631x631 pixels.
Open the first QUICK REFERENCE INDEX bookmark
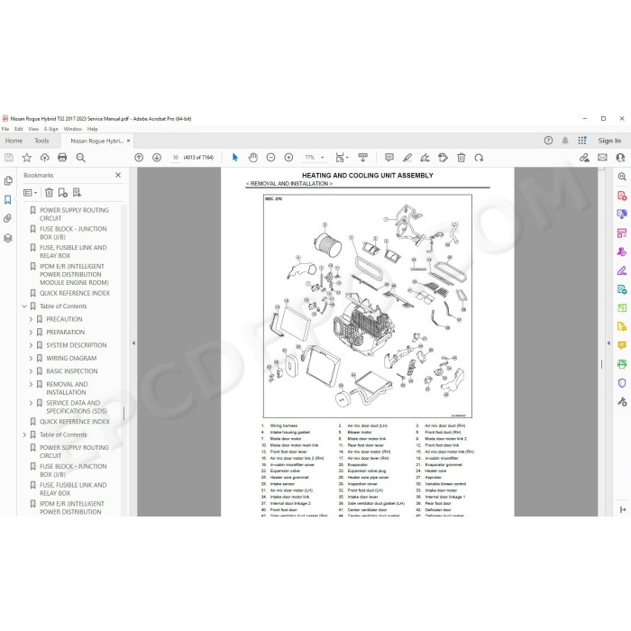click(x=75, y=293)
